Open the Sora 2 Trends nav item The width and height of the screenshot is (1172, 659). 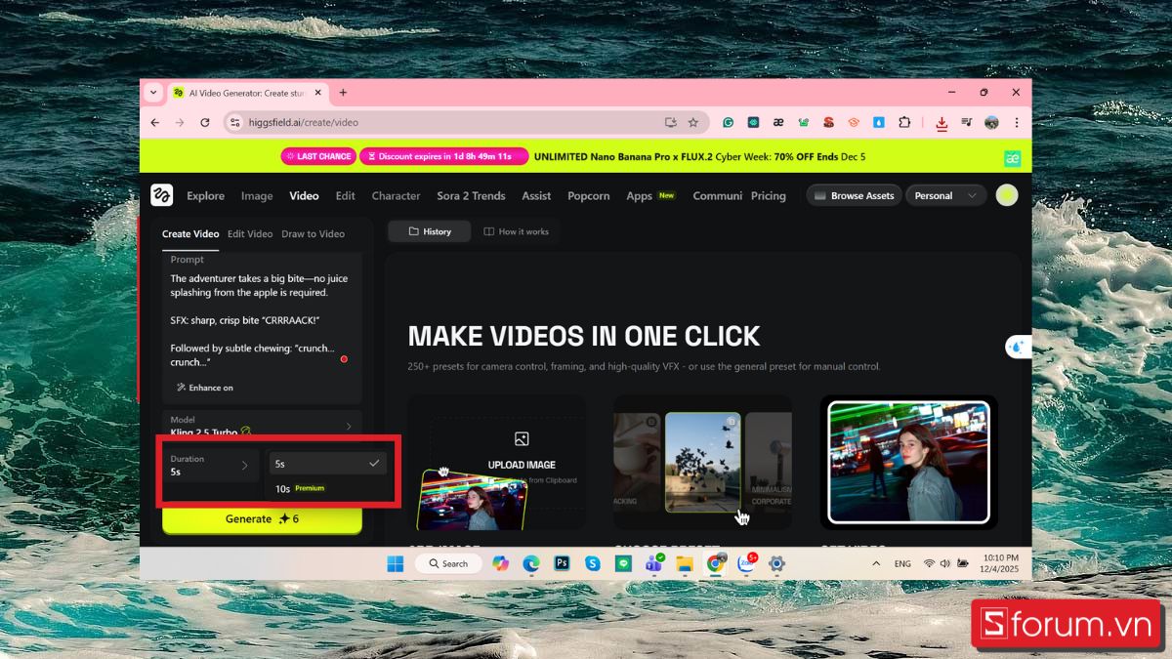pos(471,195)
